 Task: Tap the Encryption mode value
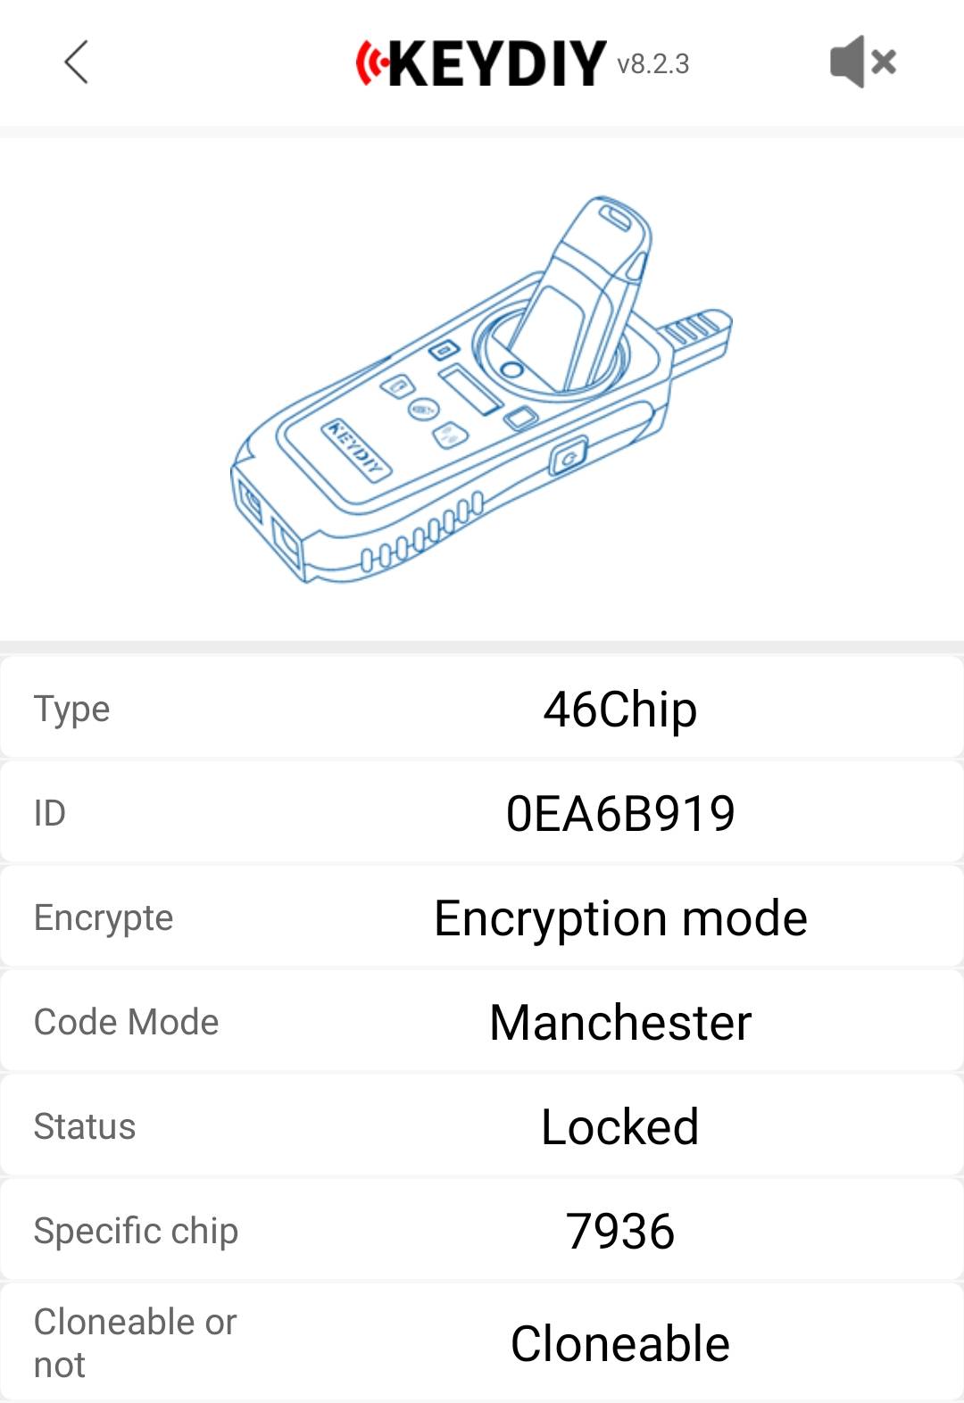(x=620, y=918)
